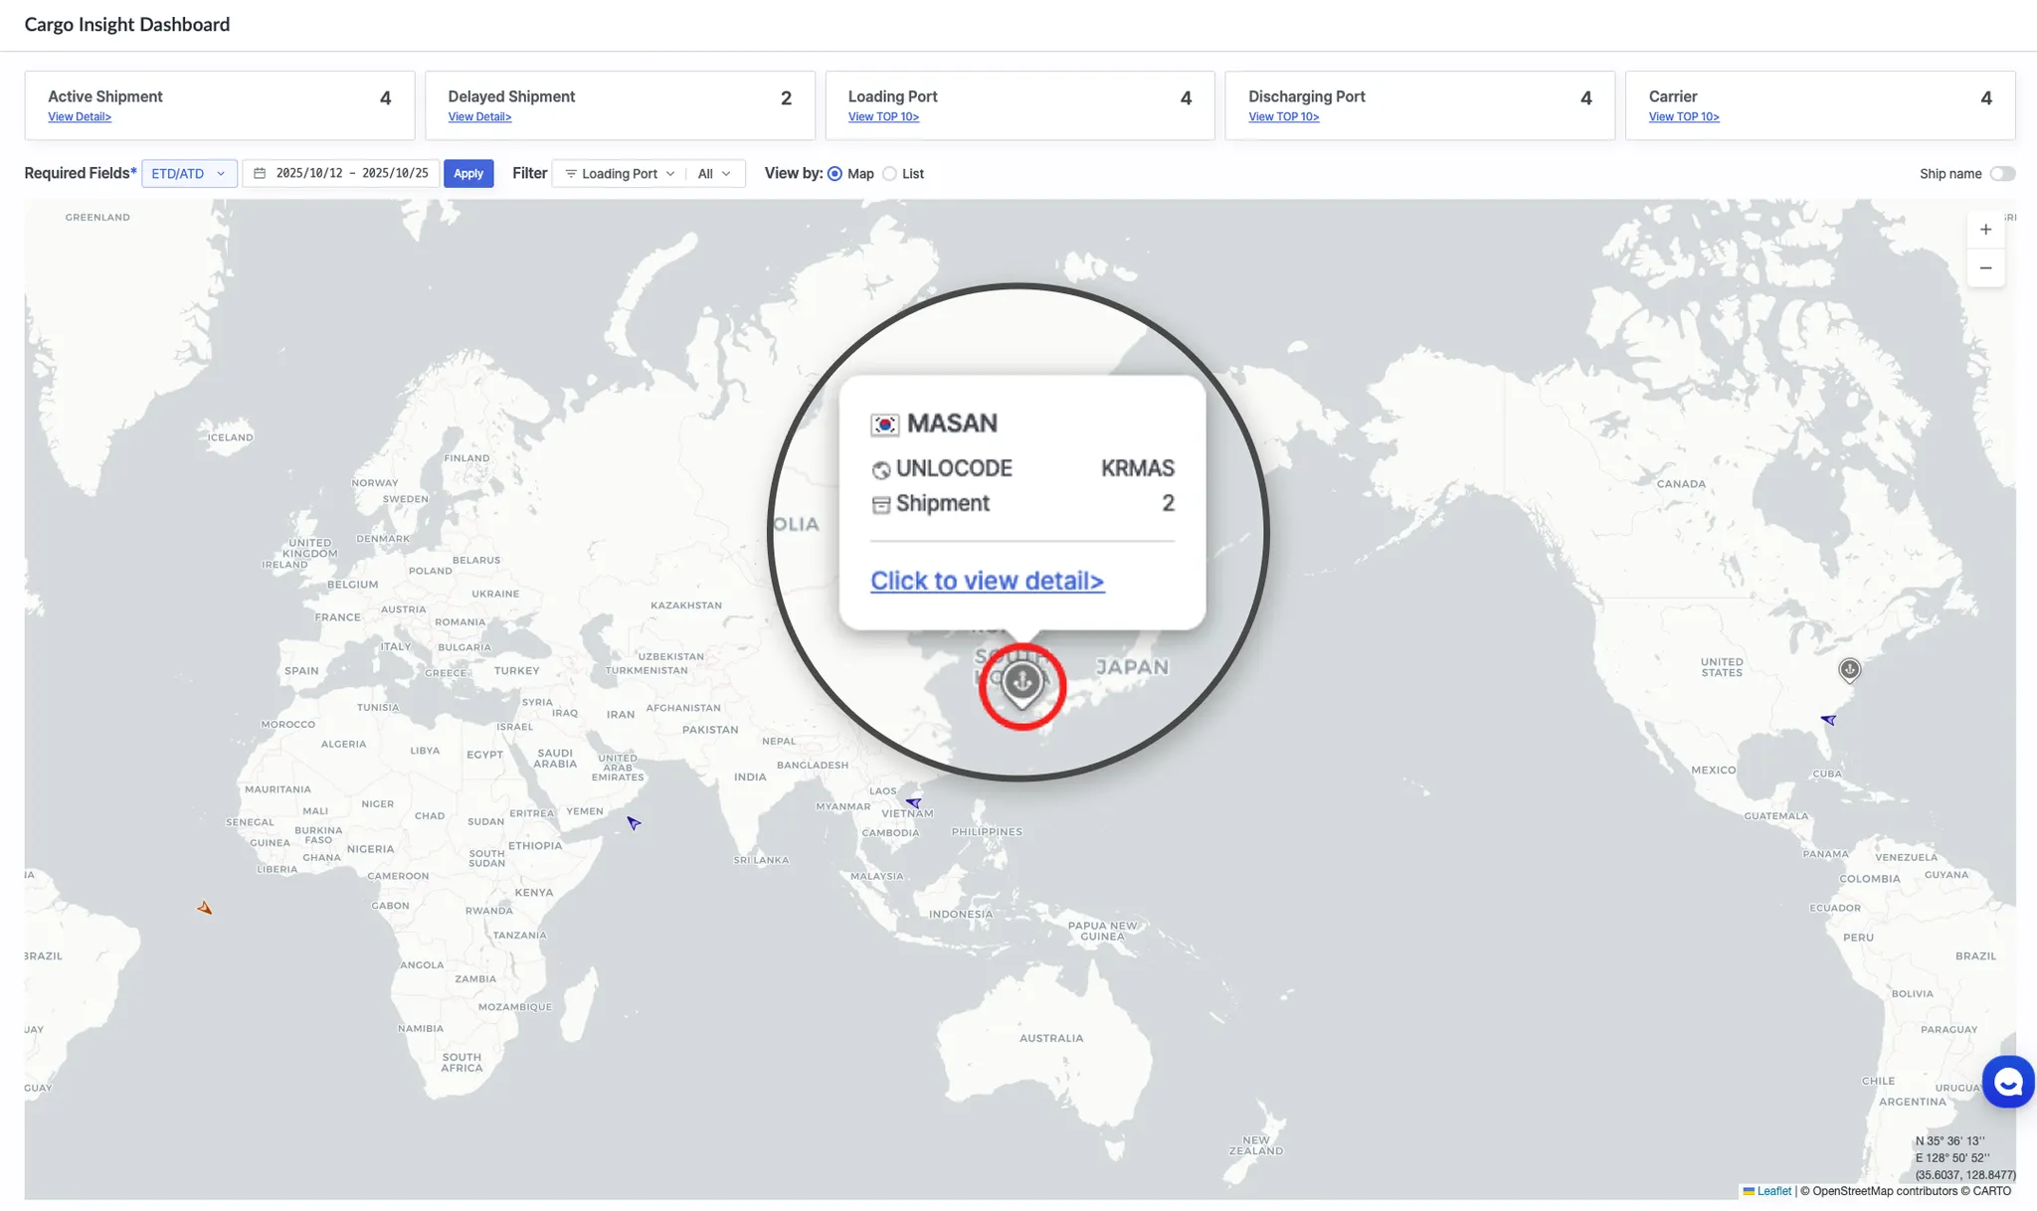The width and height of the screenshot is (2037, 1211).
Task: Click the orange ship marker near Brazil
Action: pos(204,908)
